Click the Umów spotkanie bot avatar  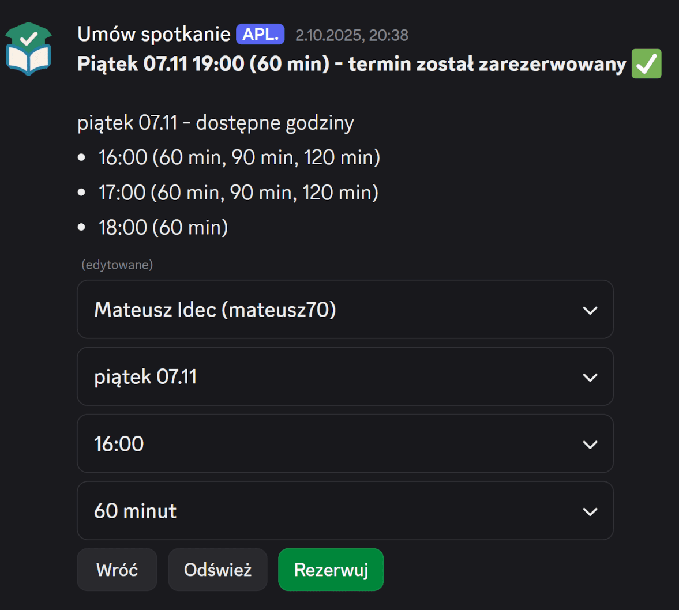pos(29,48)
